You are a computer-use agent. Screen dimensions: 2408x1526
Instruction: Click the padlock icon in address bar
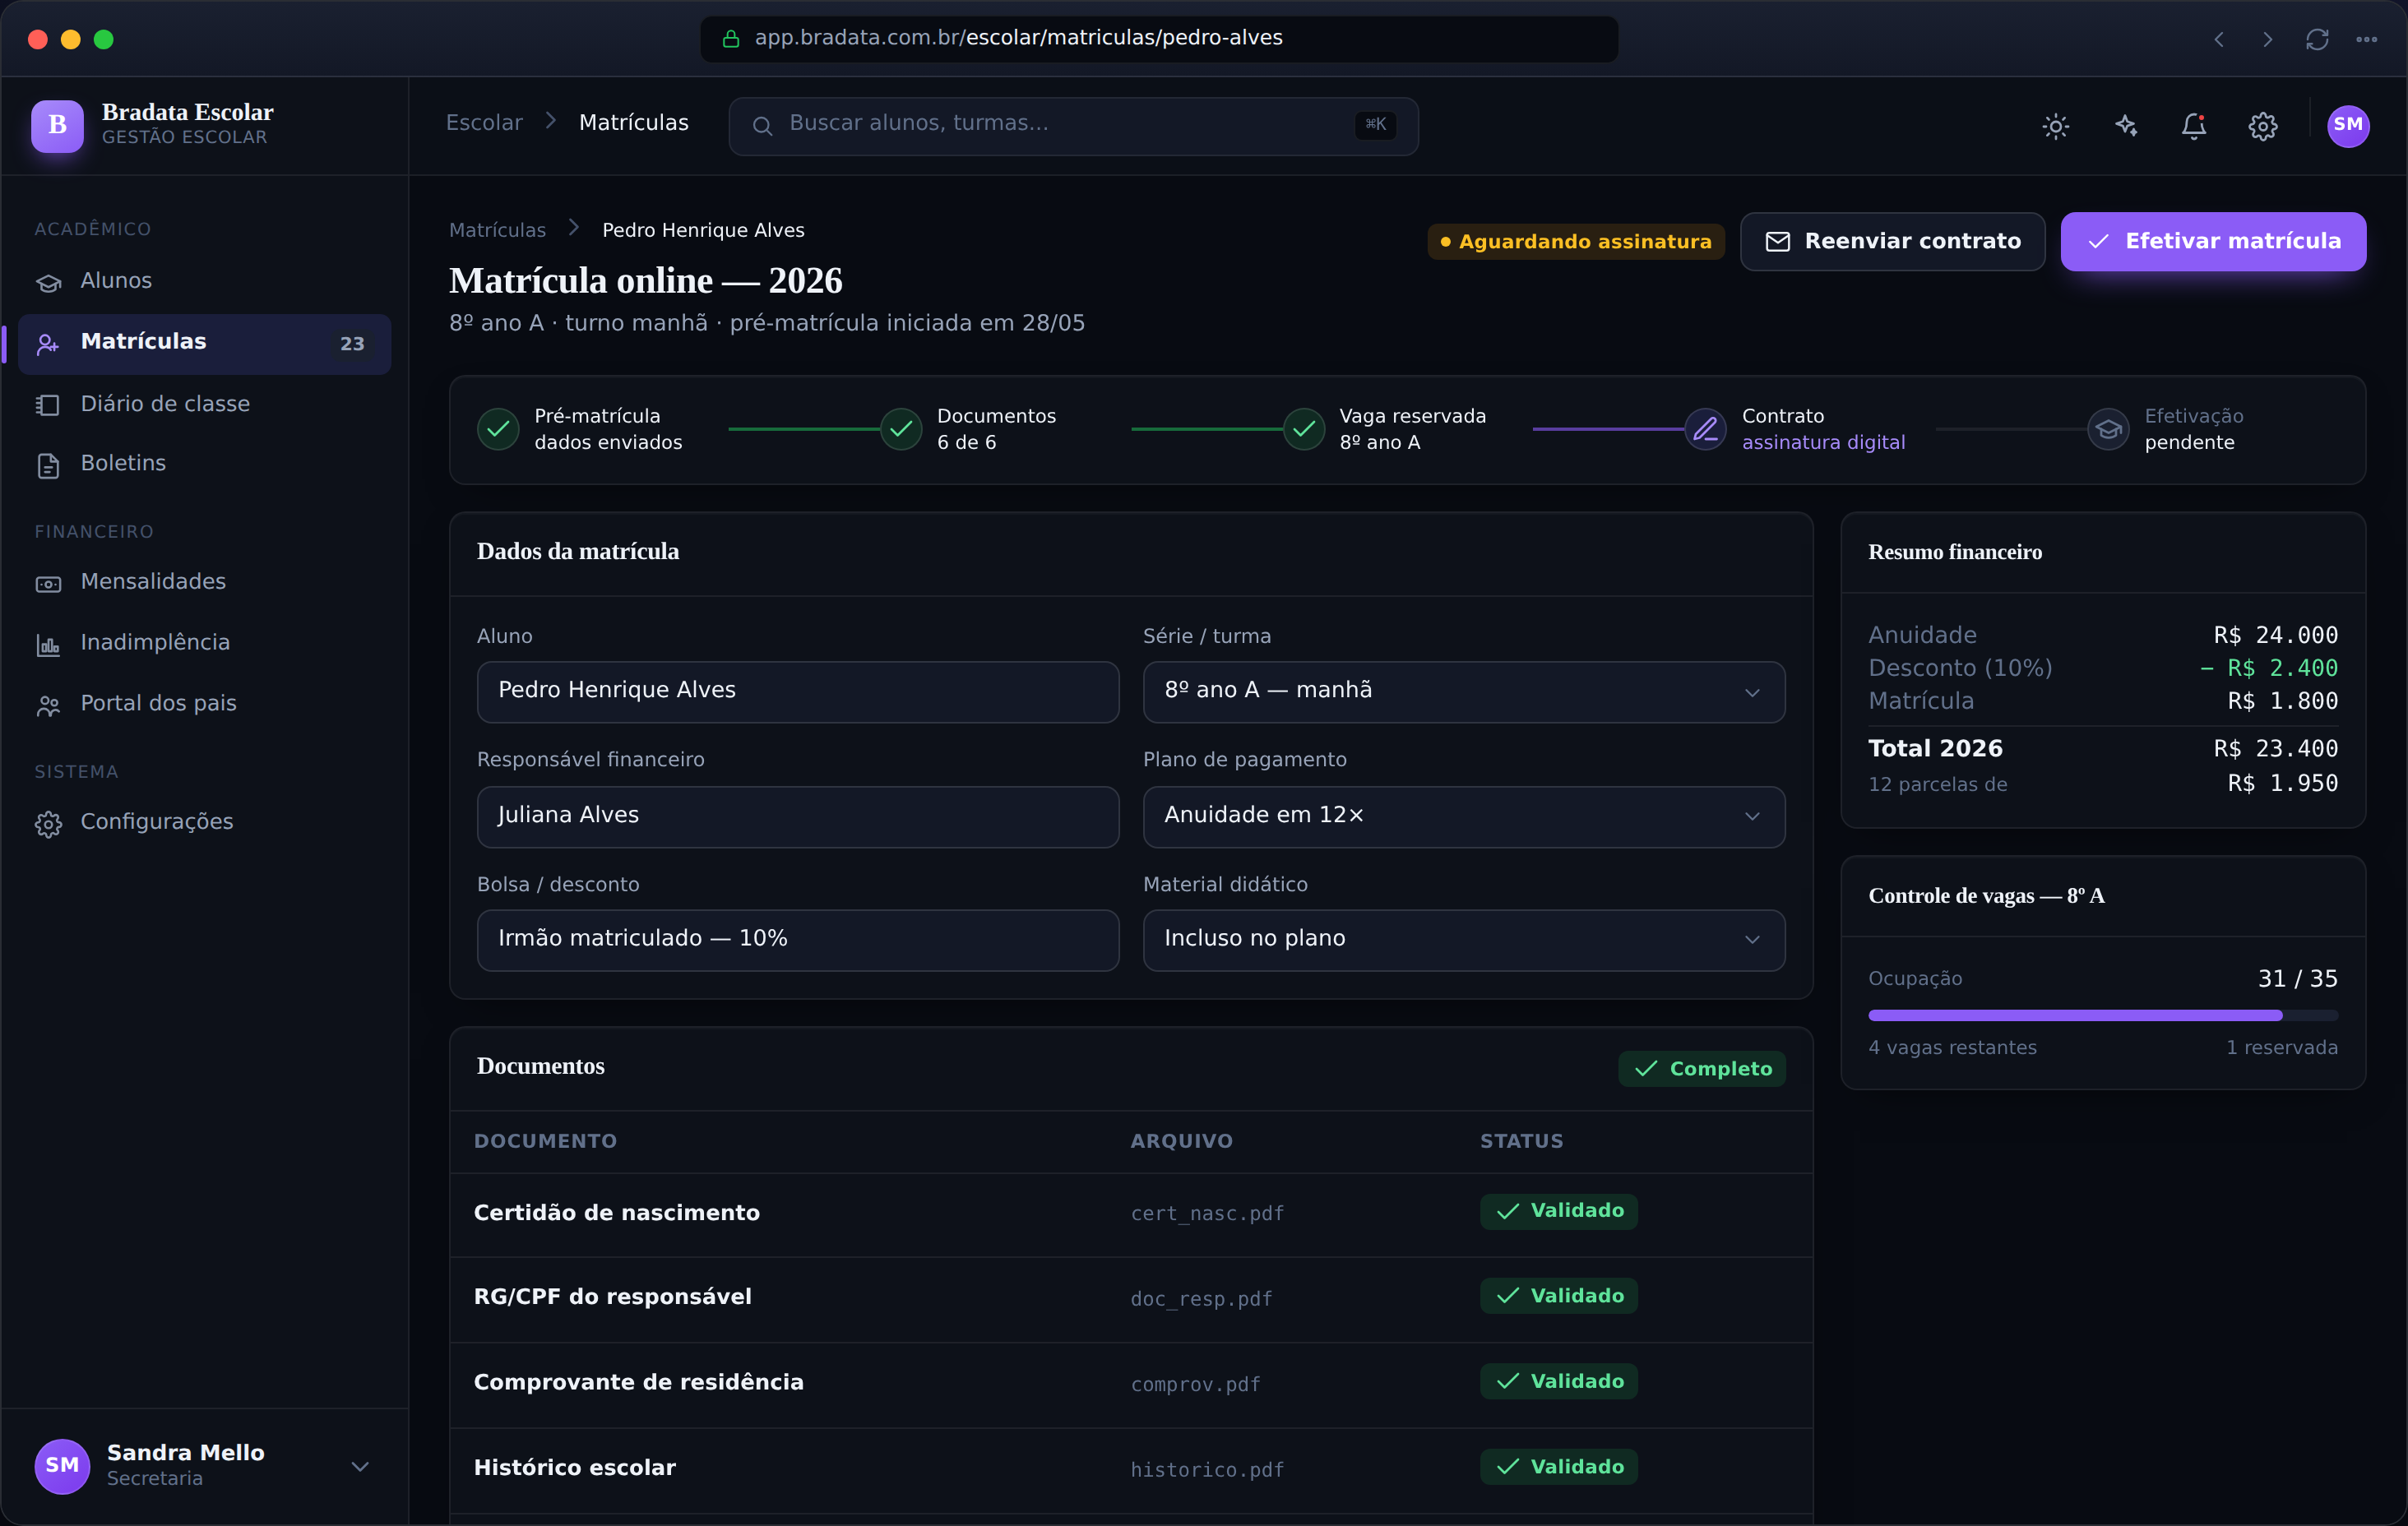[731, 39]
